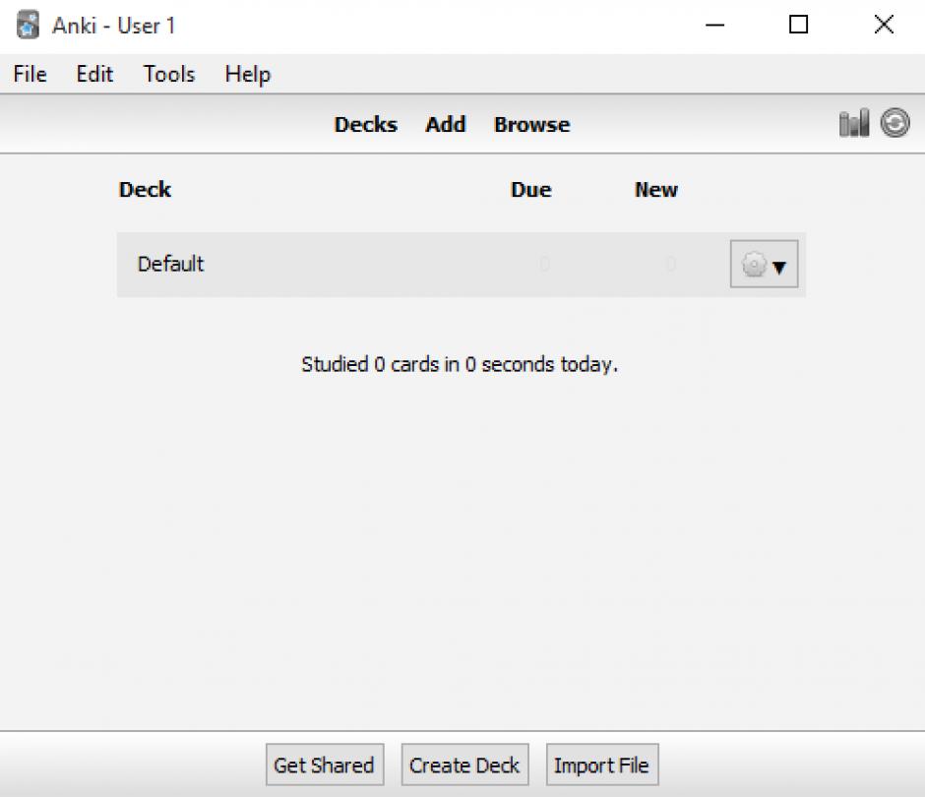
Task: Click the Deck column header
Action: pyautogui.click(x=145, y=189)
